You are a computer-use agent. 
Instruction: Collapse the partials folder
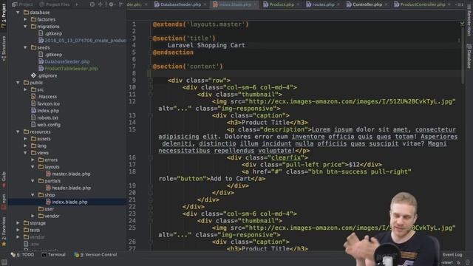(33, 180)
